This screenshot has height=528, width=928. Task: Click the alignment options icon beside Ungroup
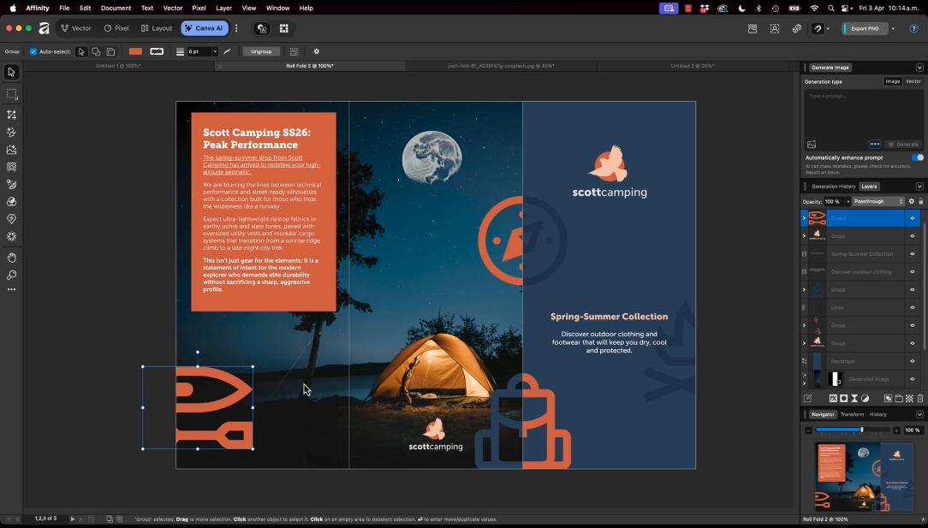[294, 51]
